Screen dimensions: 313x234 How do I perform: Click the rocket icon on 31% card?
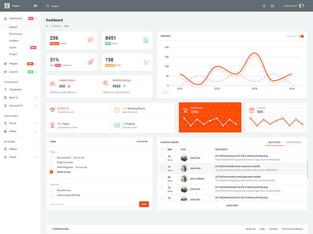click(x=91, y=62)
